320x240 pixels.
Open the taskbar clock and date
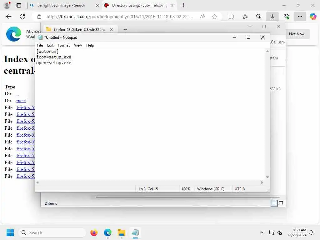click(297, 232)
